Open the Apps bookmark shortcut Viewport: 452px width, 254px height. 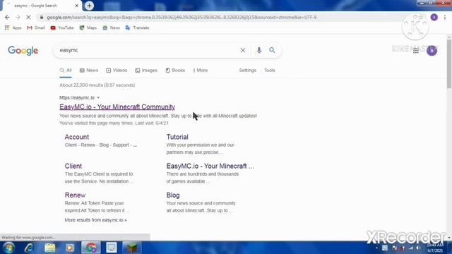(x=13, y=28)
